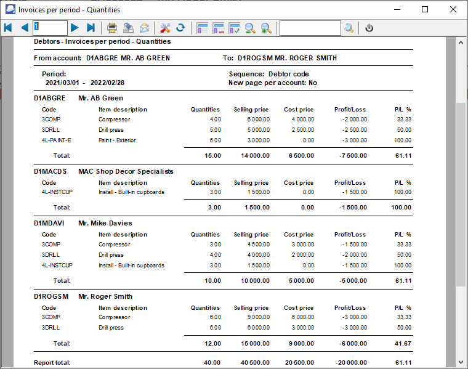
Task: Zoom in with the plus magnifier
Action: pyautogui.click(x=266, y=28)
